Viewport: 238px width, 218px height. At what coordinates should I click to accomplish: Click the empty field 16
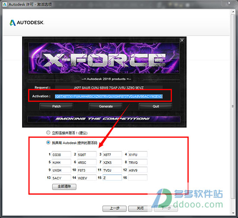[138, 178]
